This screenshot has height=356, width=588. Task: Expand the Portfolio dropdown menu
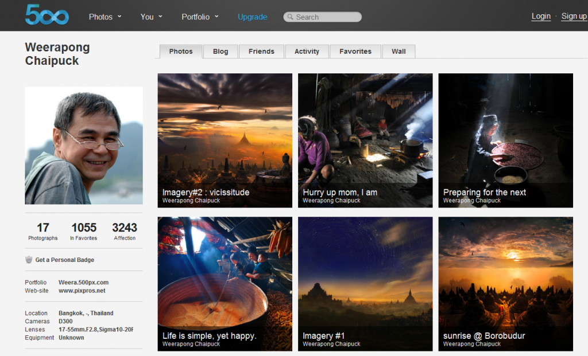tap(200, 17)
